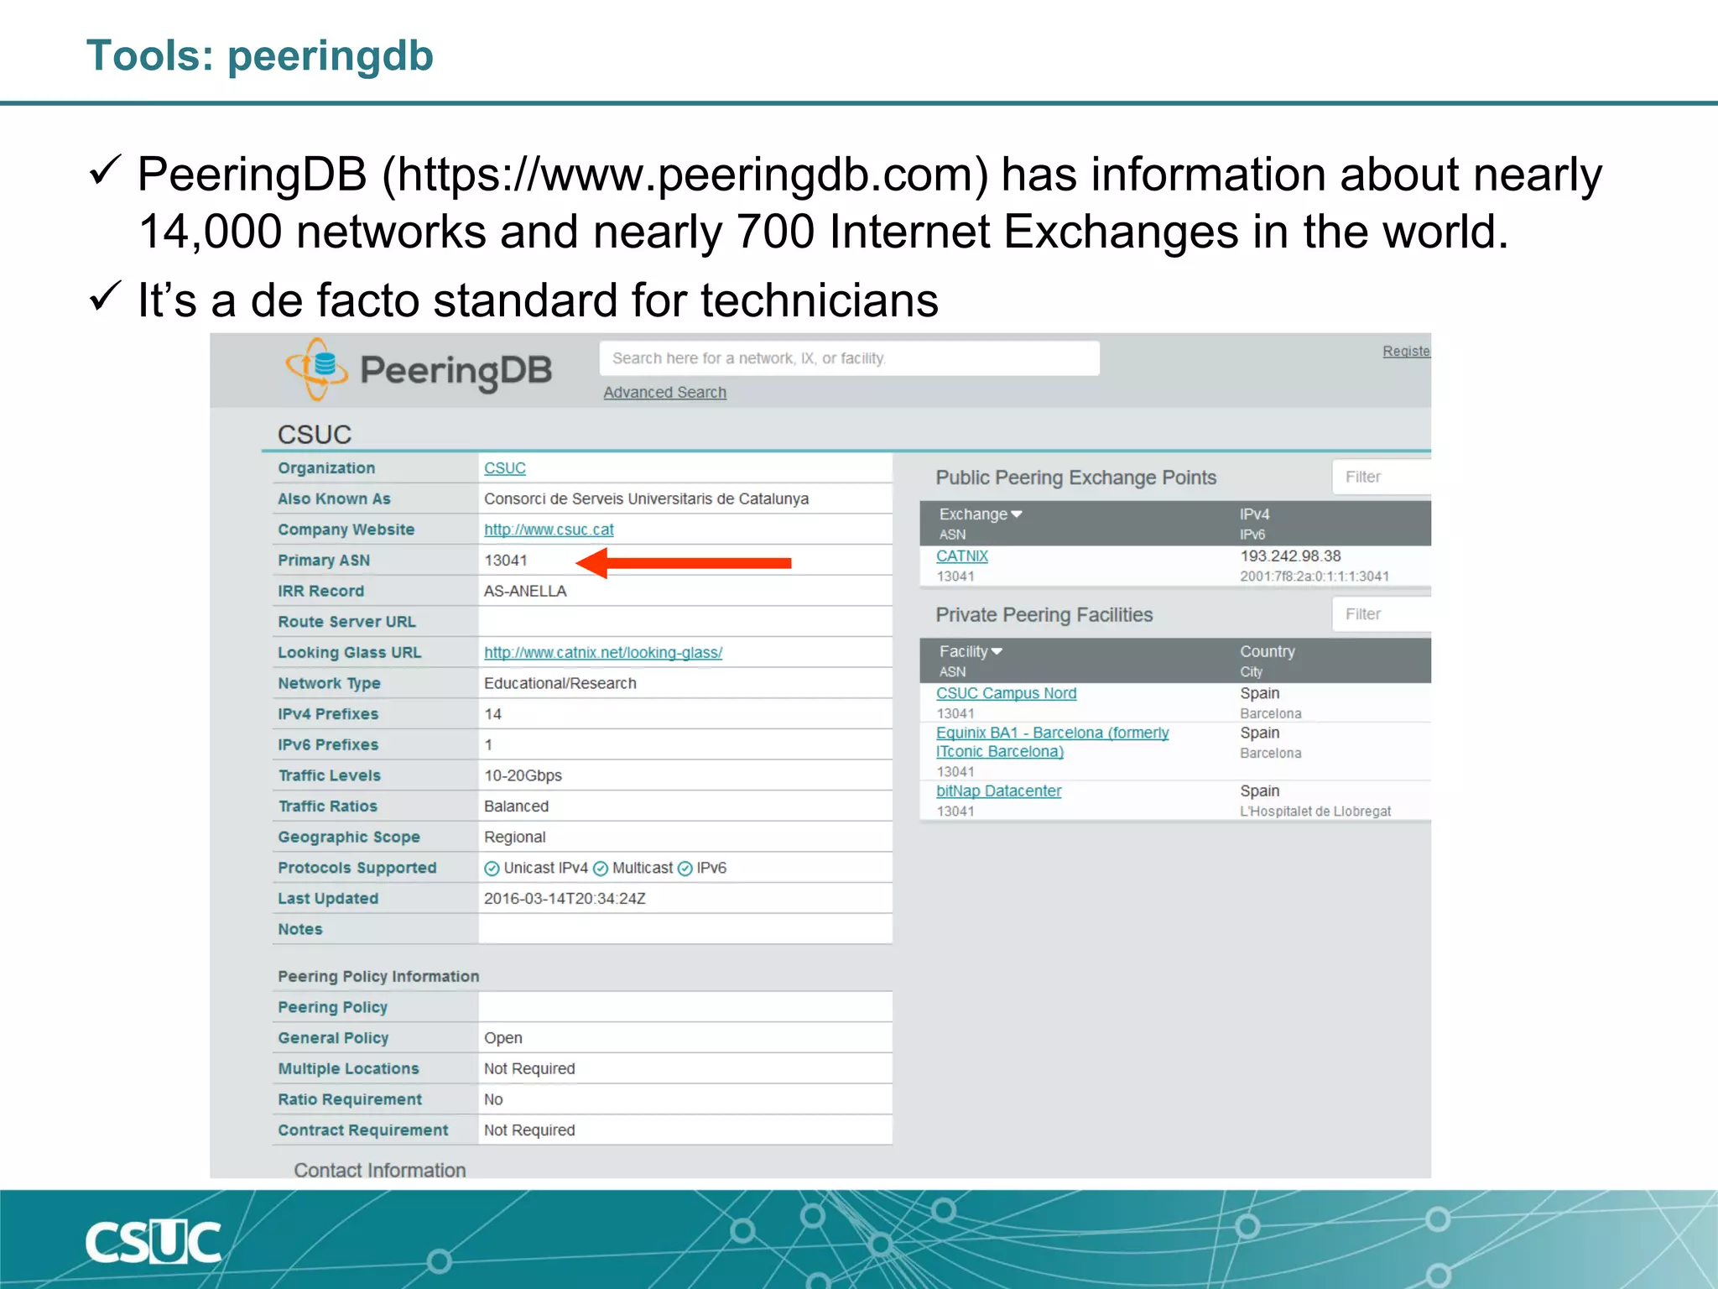This screenshot has width=1718, height=1289.
Task: Open the CATNIX exchange link
Action: 962,556
